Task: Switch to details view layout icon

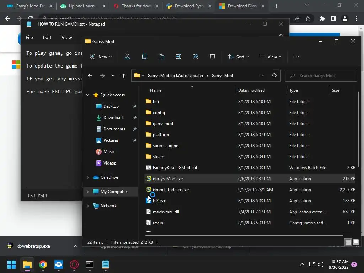Action: pyautogui.click(x=348, y=242)
